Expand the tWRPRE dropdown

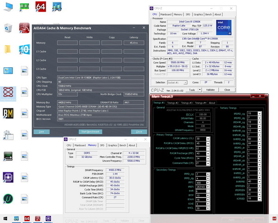259,182
